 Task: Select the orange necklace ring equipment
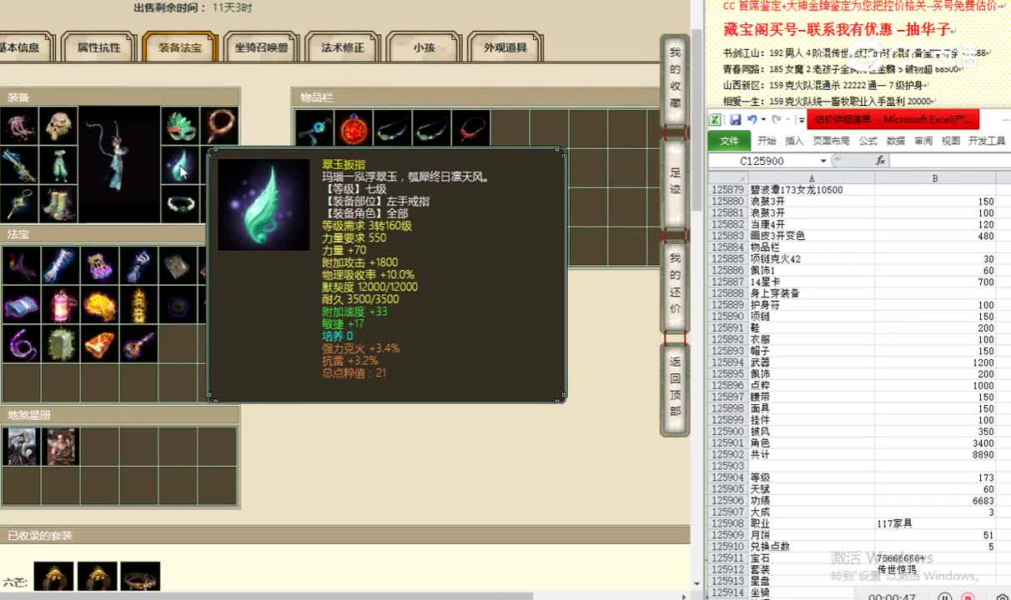point(220,126)
